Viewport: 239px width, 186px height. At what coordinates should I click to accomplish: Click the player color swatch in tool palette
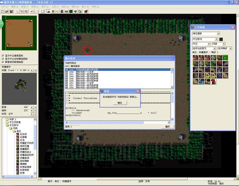point(221,39)
